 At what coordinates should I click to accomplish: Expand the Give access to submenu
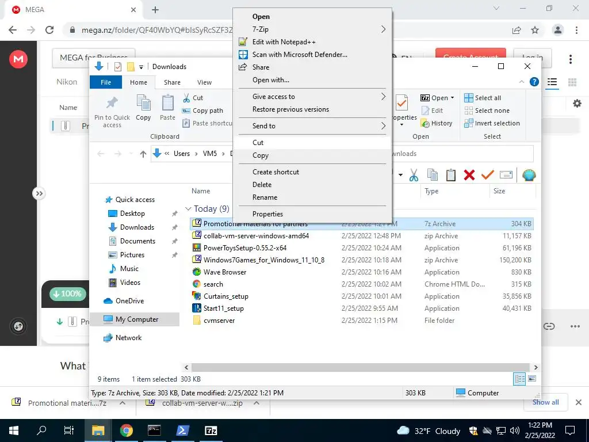pyautogui.click(x=383, y=97)
